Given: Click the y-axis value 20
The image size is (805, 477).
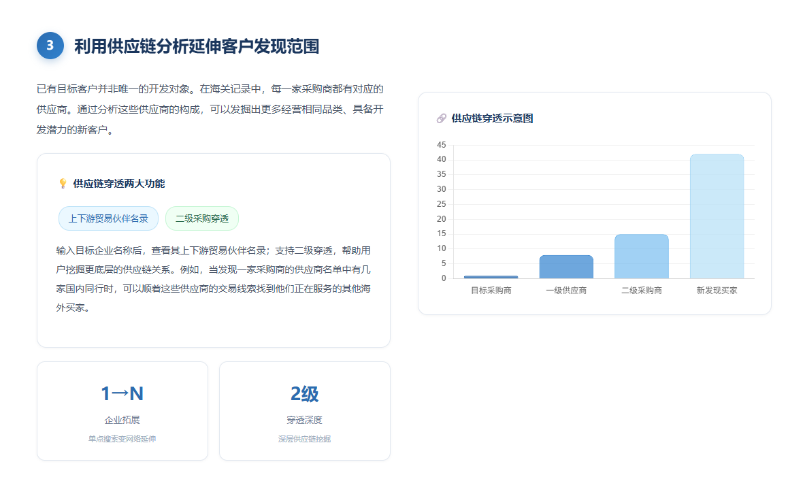Looking at the screenshot, I should (442, 218).
